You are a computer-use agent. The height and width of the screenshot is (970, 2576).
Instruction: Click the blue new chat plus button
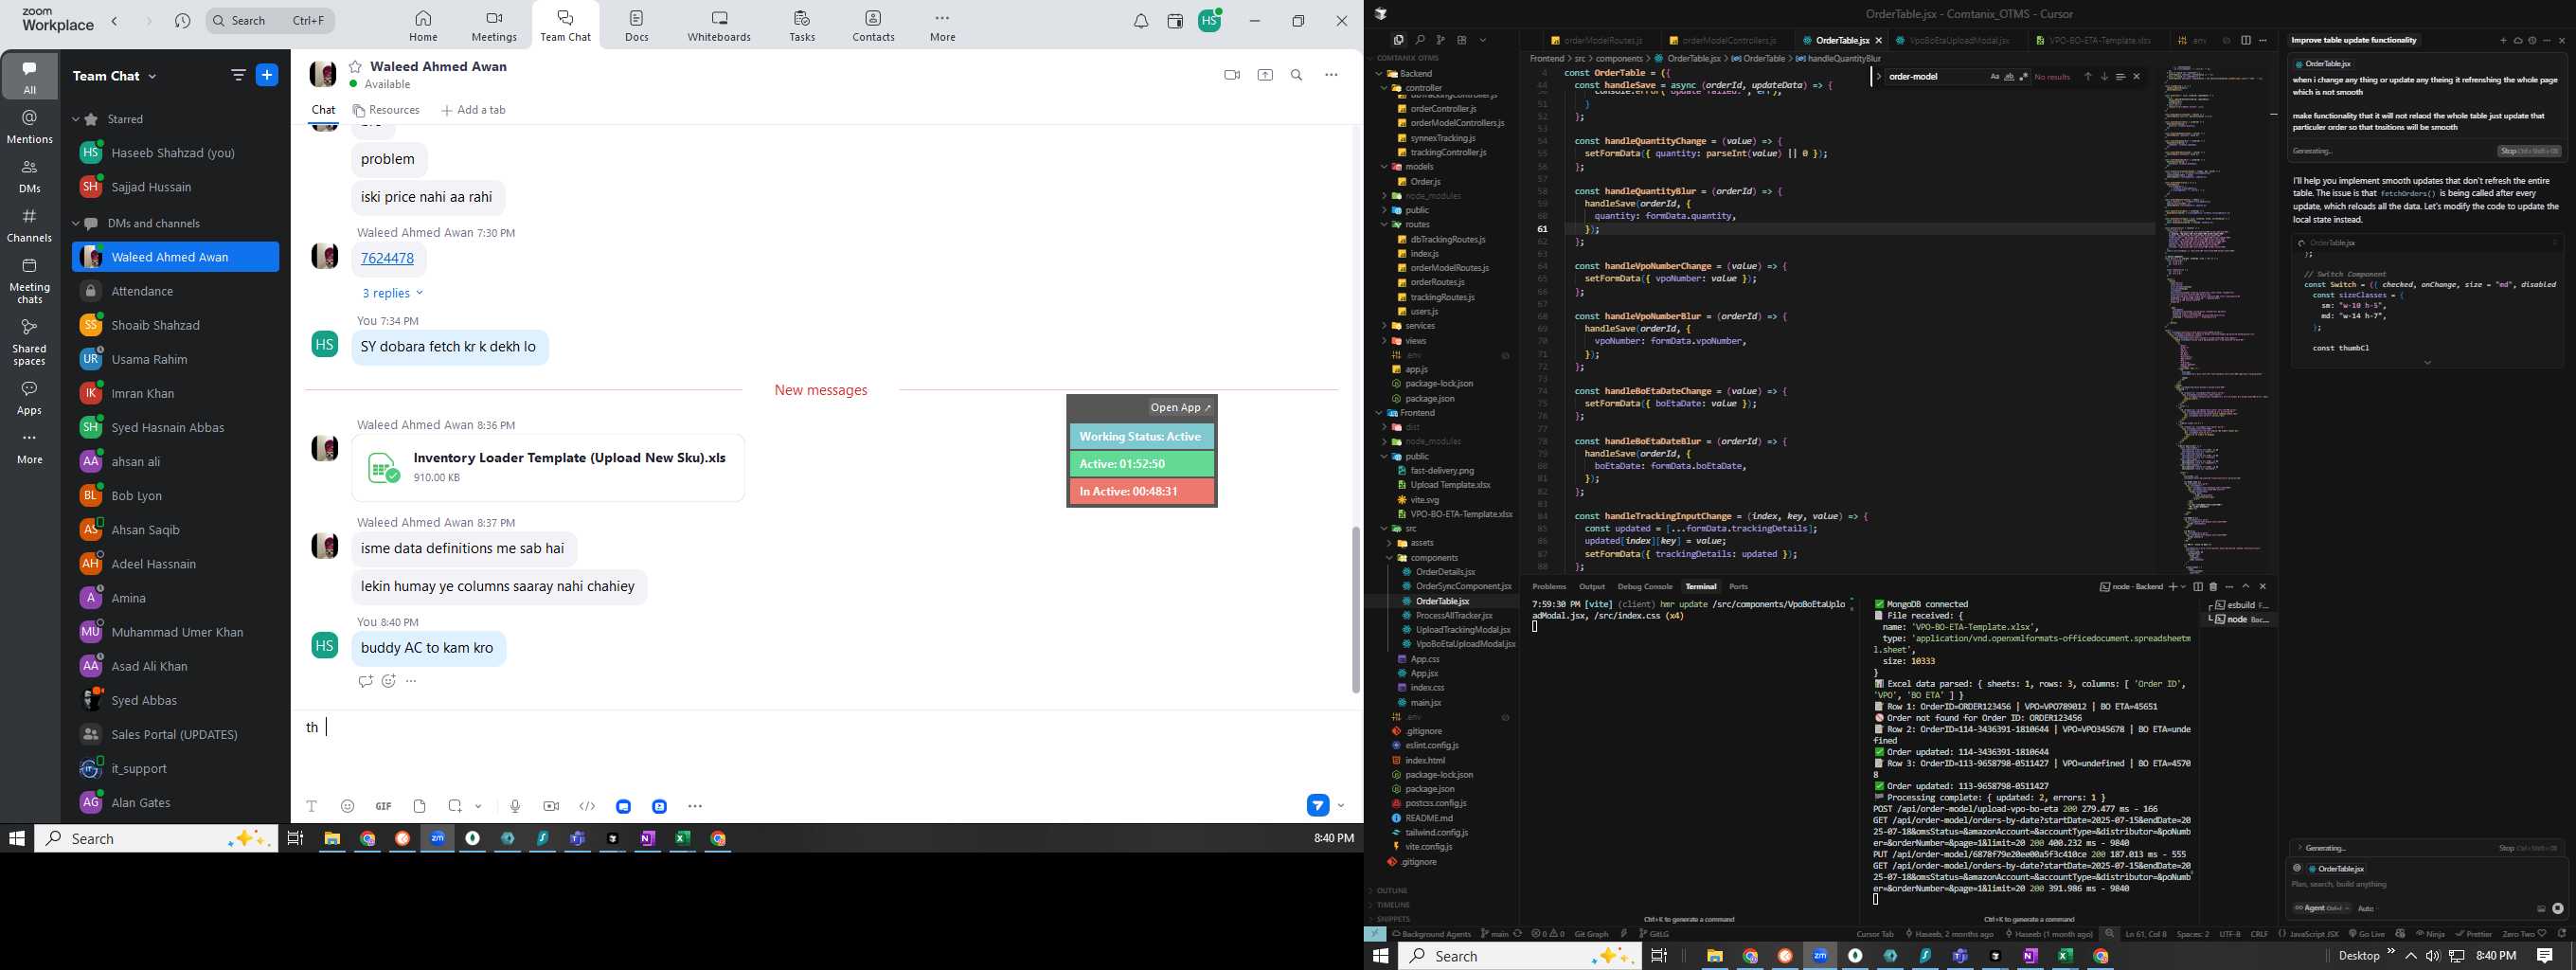268,75
